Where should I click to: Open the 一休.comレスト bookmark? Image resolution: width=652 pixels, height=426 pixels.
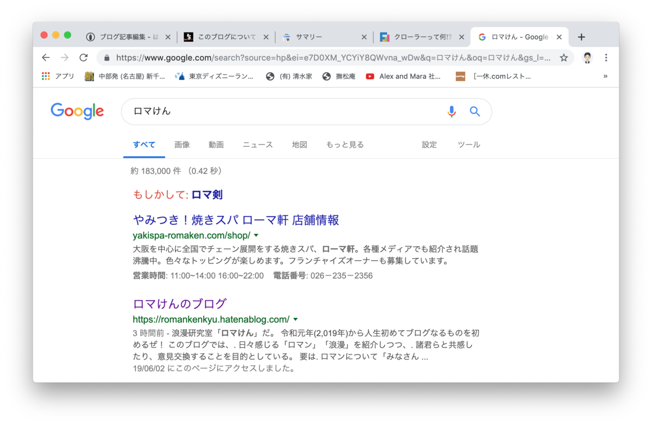coord(493,76)
